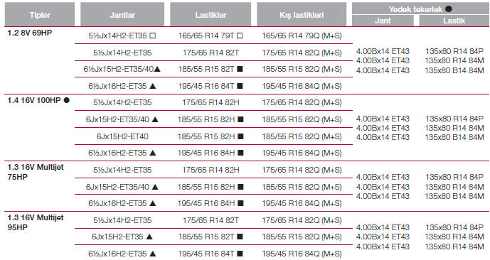Select the 1.3 16V Multijet 95HP label

click(x=36, y=222)
